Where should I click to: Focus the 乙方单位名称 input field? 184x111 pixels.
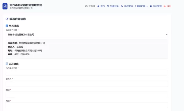pyautogui.click(x=87, y=73)
